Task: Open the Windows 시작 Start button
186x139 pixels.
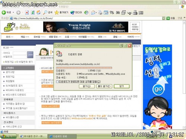Action: [x=8, y=136]
